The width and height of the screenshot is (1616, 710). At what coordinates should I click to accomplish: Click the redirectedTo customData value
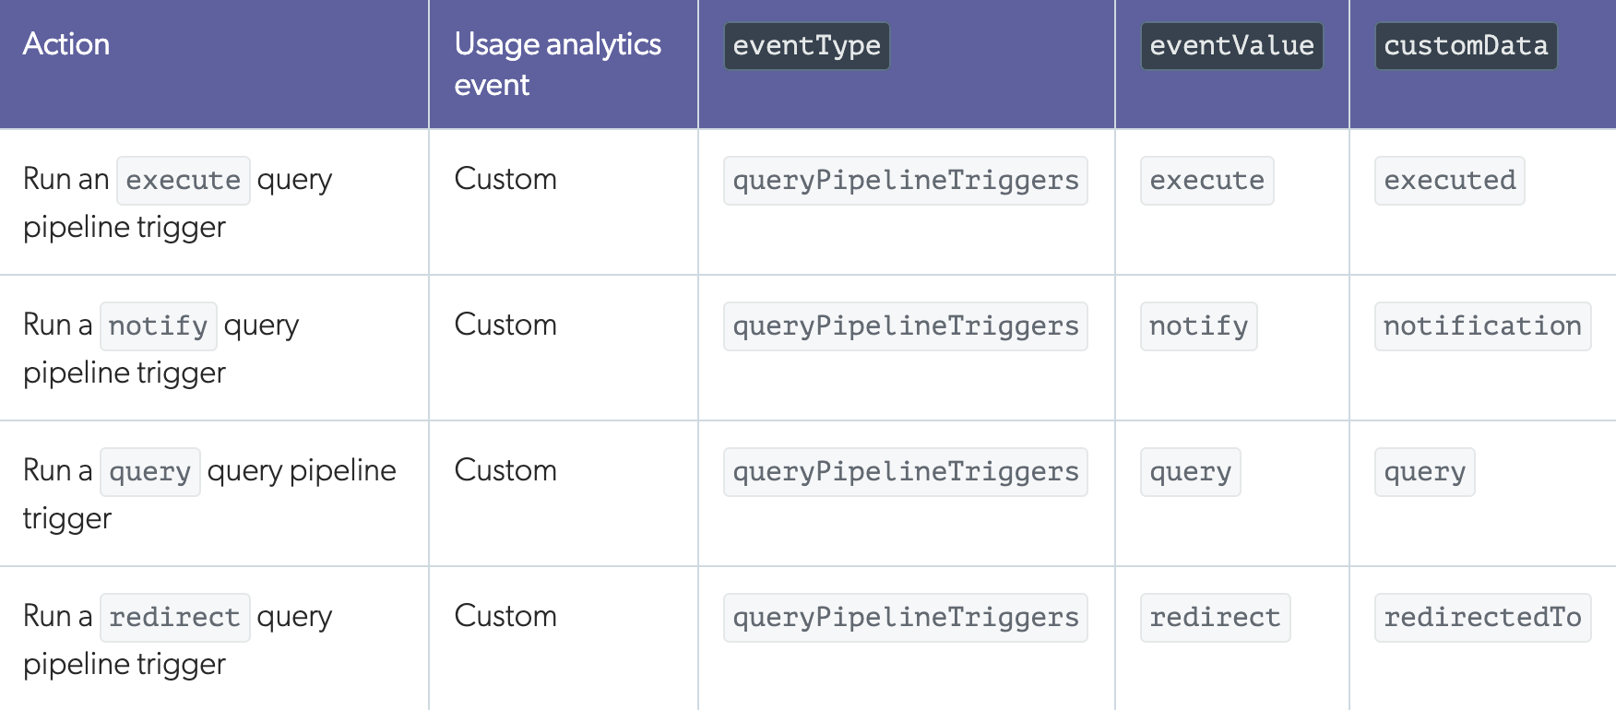click(x=1482, y=618)
